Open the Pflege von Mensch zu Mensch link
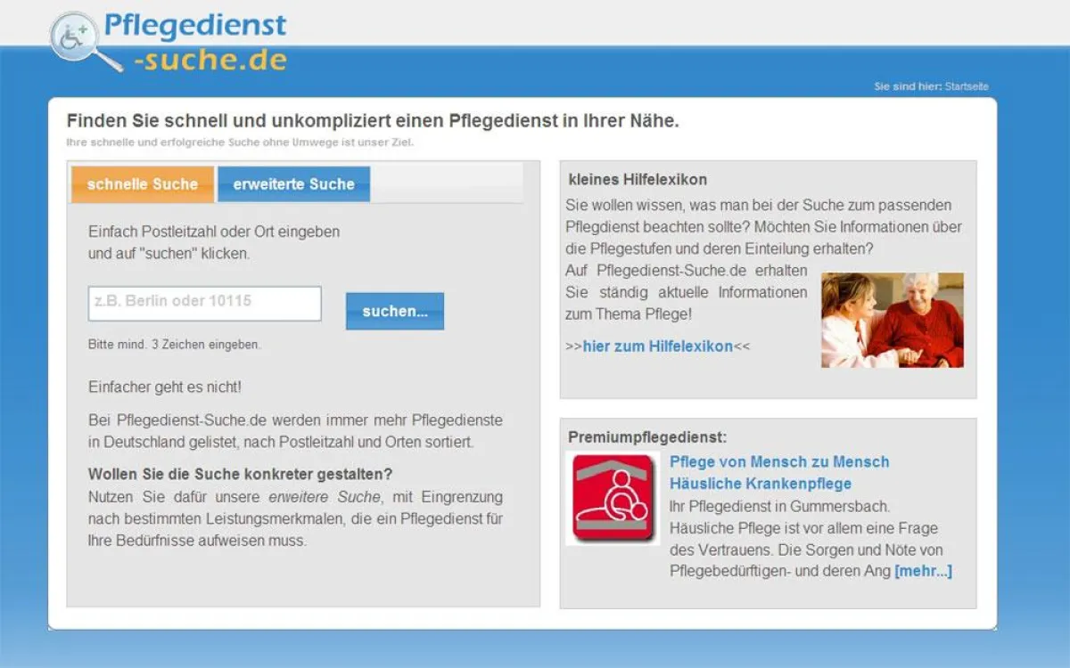This screenshot has height=668, width=1070. point(778,462)
